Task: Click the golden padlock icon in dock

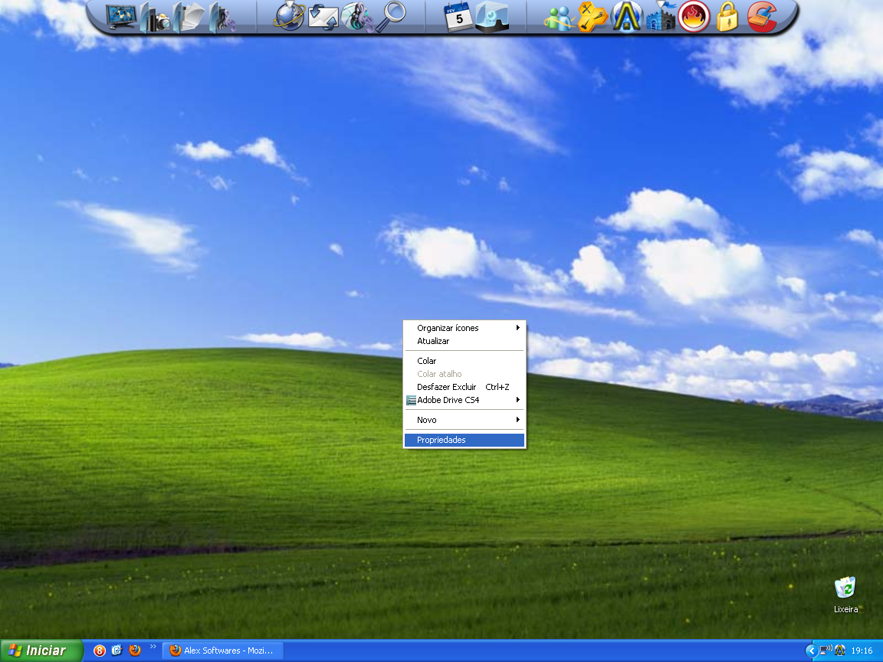Action: (x=726, y=17)
